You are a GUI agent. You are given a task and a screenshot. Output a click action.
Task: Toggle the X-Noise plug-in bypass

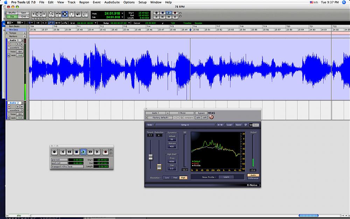click(x=201, y=113)
